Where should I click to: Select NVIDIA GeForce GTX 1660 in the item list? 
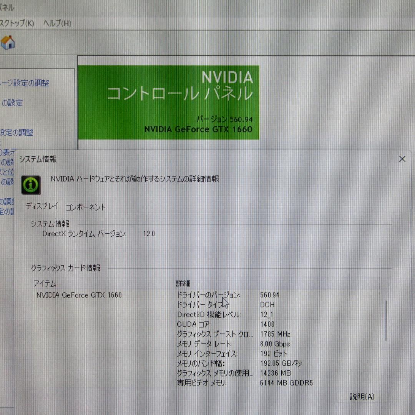[78, 295]
